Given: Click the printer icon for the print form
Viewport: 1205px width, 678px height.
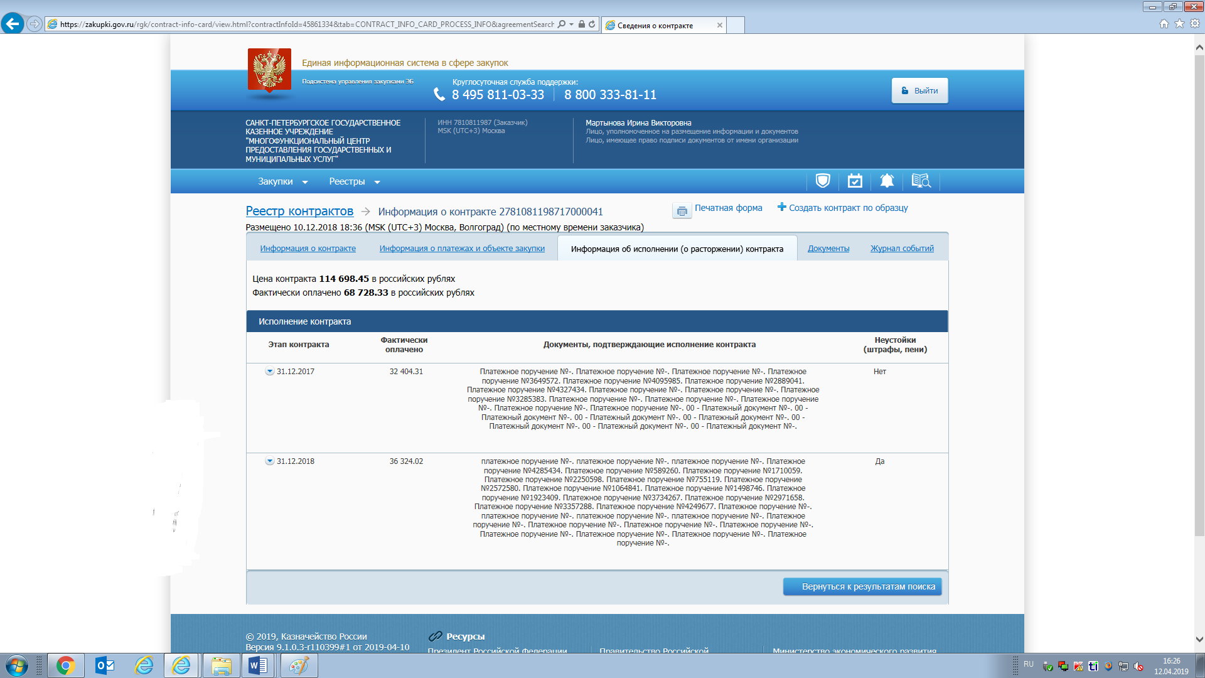Looking at the screenshot, I should pos(682,211).
